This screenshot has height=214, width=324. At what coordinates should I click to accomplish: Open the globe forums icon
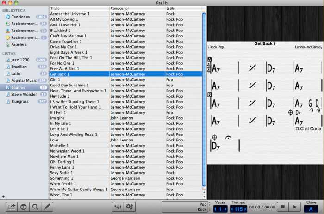pyautogui.click(x=23, y=207)
